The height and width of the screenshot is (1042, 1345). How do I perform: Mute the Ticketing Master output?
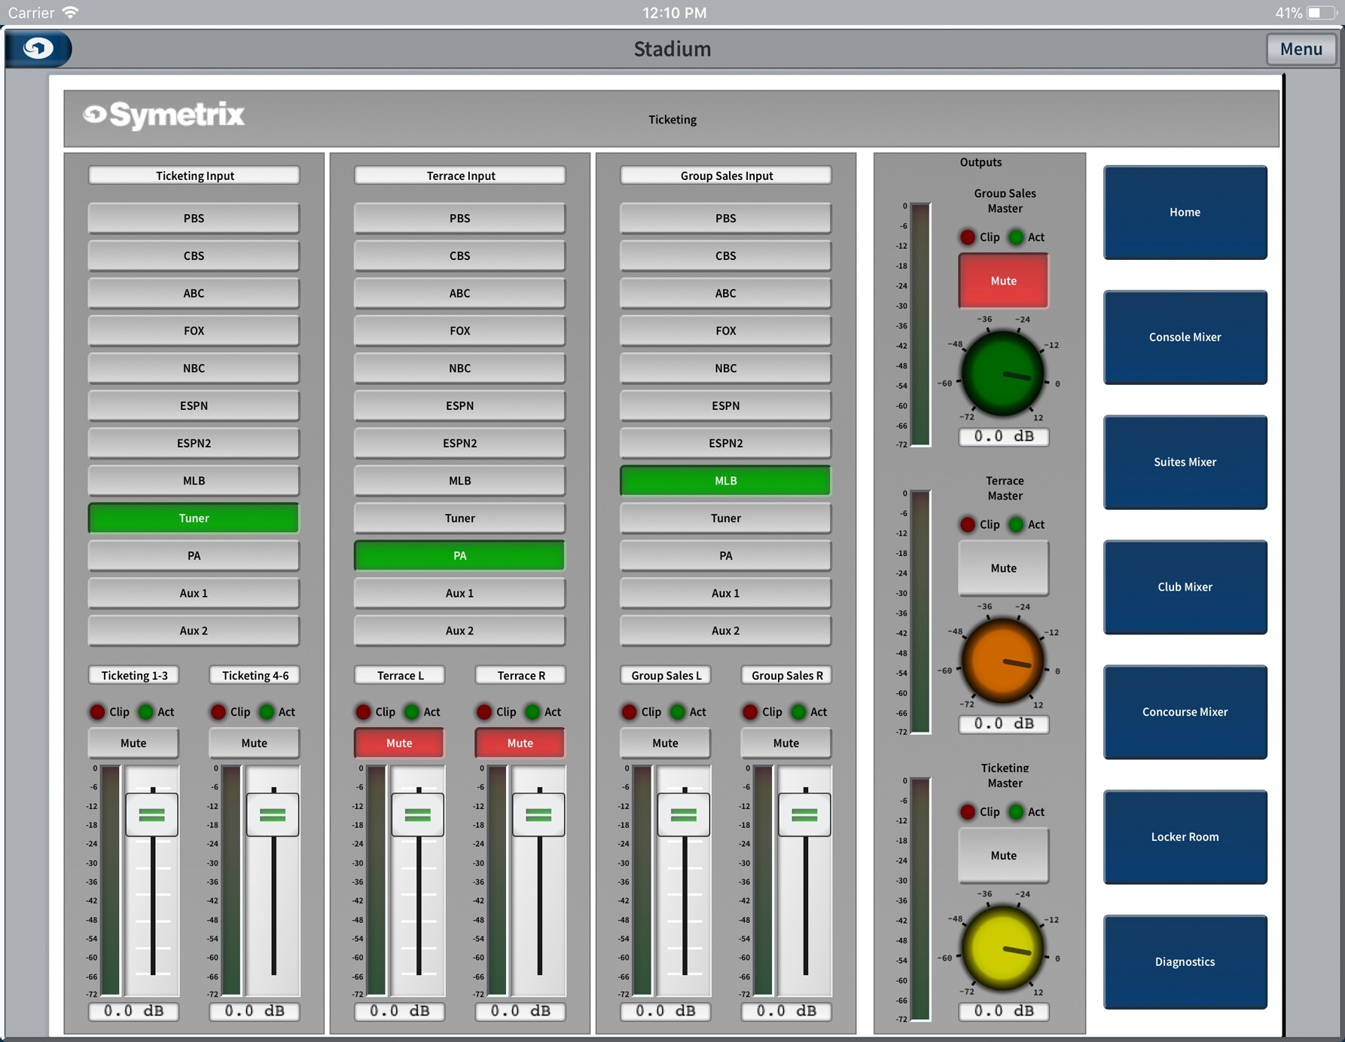click(x=1003, y=856)
